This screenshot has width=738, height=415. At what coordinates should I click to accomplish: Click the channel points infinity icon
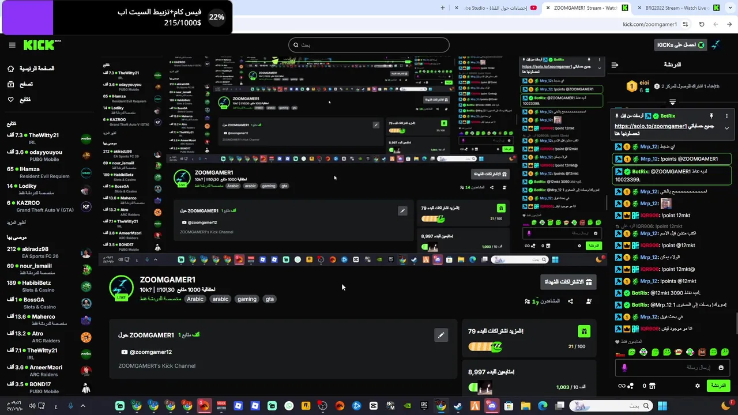(x=622, y=386)
